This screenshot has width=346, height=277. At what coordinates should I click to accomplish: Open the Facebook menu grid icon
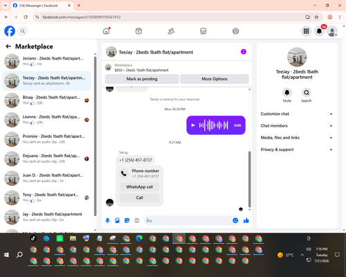tap(306, 31)
